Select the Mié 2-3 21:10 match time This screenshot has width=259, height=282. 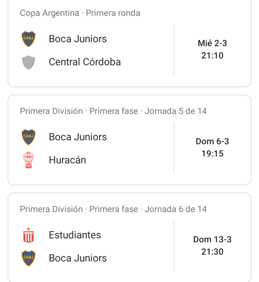[212, 49]
